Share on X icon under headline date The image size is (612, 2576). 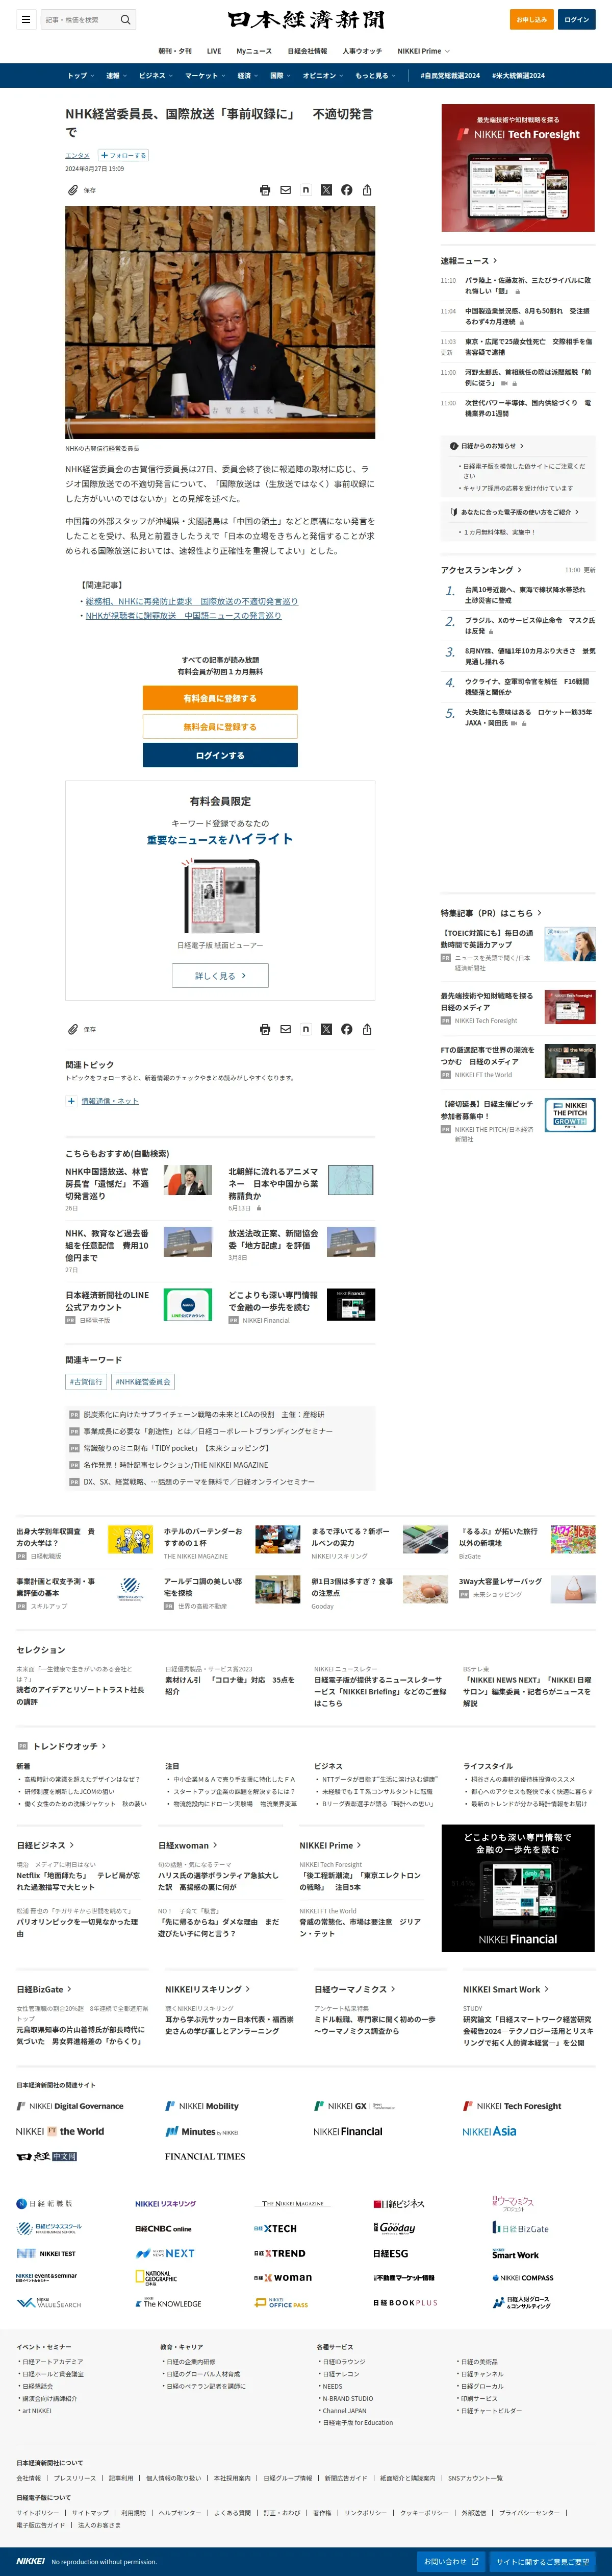(x=325, y=190)
